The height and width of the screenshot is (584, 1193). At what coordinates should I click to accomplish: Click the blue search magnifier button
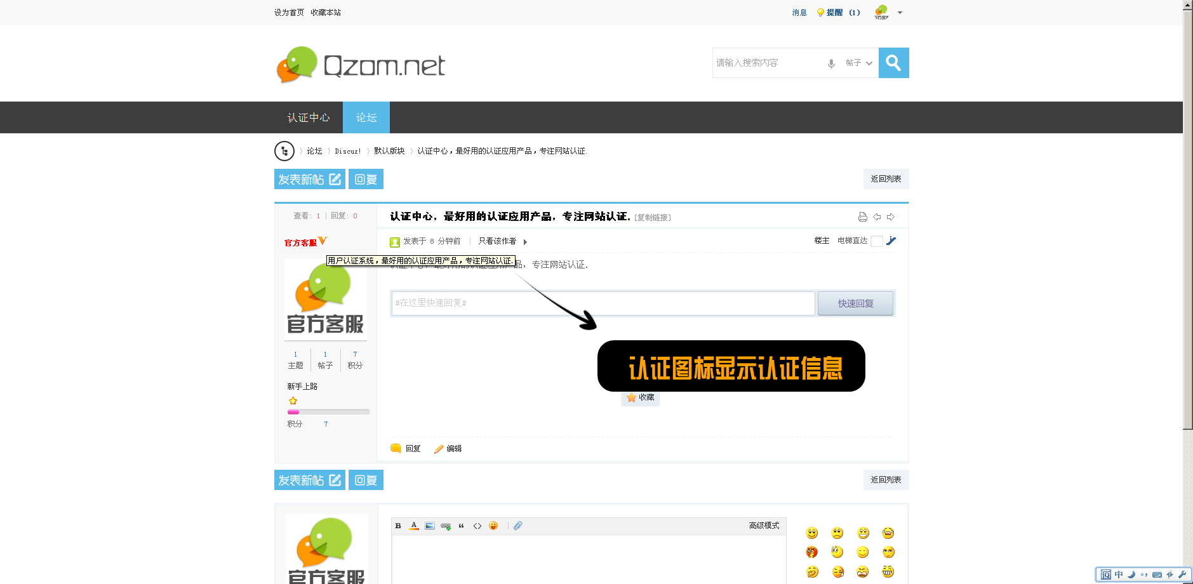(x=893, y=63)
